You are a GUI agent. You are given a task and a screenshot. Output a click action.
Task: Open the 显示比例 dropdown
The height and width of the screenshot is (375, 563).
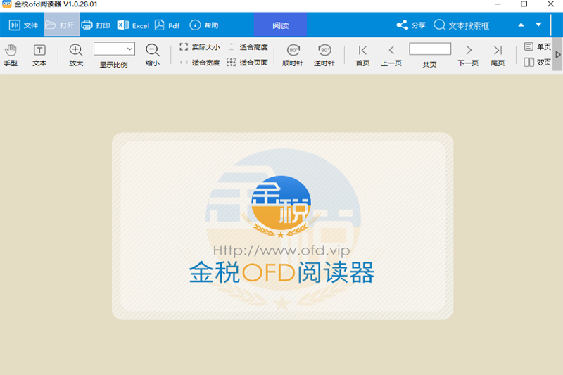point(114,49)
